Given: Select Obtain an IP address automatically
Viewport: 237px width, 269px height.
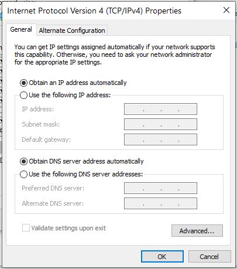Looking at the screenshot, I should coord(23,83).
